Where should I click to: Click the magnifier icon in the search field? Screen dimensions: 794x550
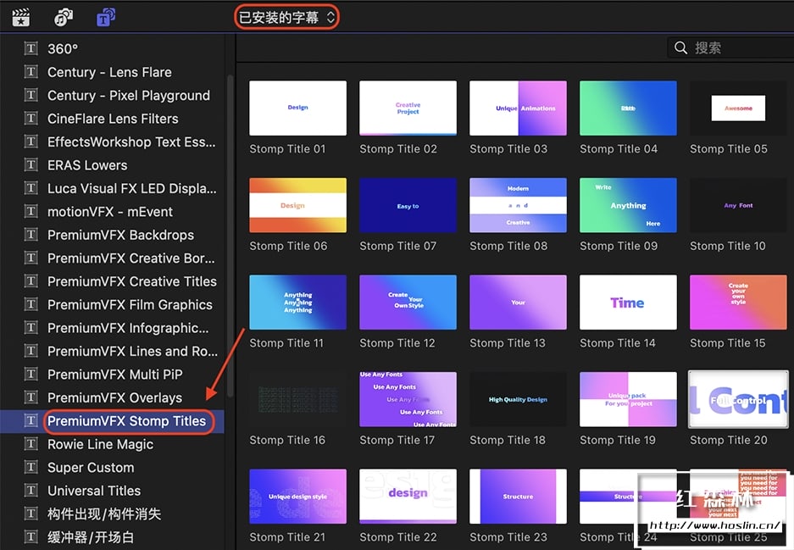[x=681, y=48]
